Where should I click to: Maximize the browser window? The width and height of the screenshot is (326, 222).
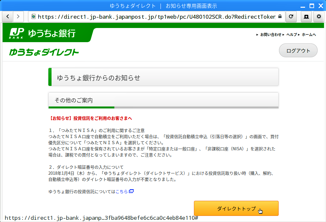point(312,6)
